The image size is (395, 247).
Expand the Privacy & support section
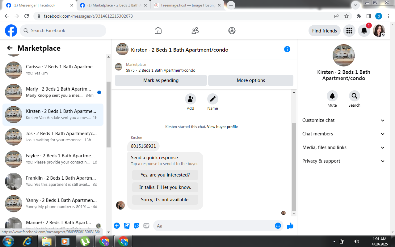tap(343, 161)
